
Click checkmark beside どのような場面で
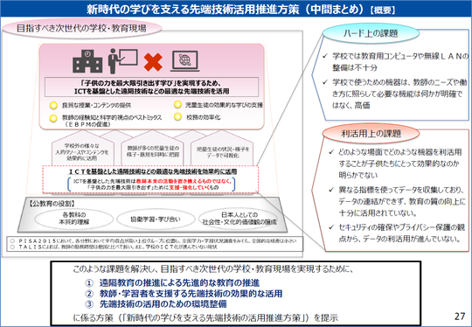coord(331,152)
